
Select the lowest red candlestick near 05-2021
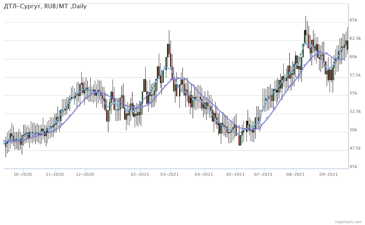pyautogui.click(x=239, y=140)
